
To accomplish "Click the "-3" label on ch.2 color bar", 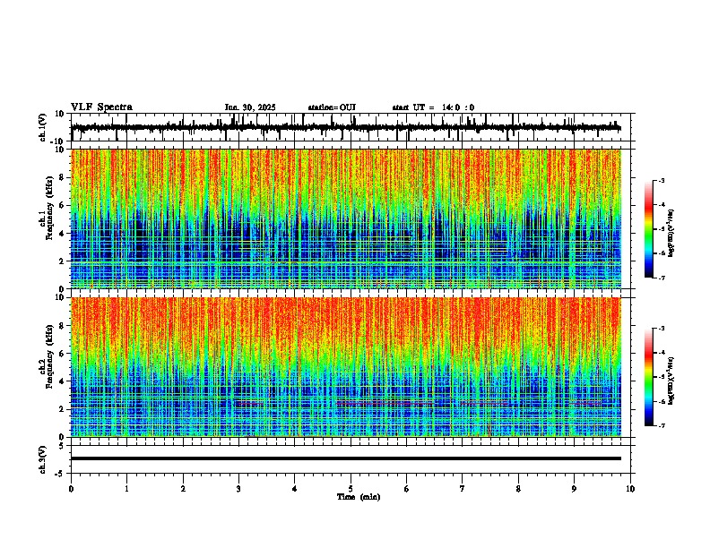I will pyautogui.click(x=661, y=329).
